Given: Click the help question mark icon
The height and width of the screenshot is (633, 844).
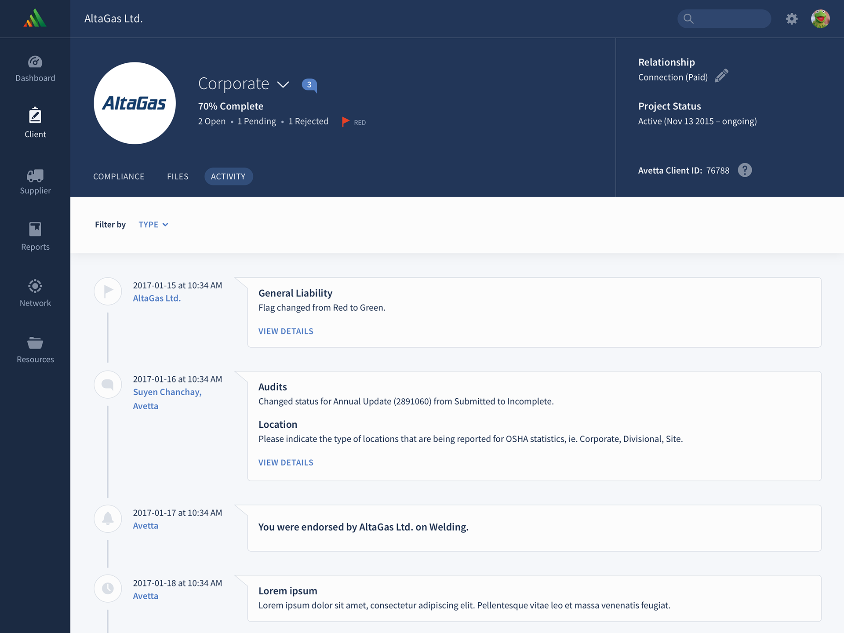Looking at the screenshot, I should tap(745, 170).
